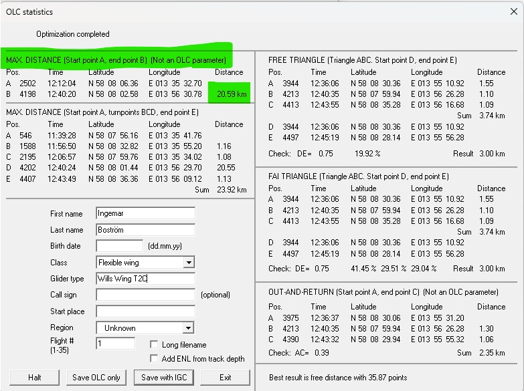Image resolution: width=524 pixels, height=391 pixels.
Task: Click the highlighted 20.59 km distance
Action: click(x=232, y=94)
